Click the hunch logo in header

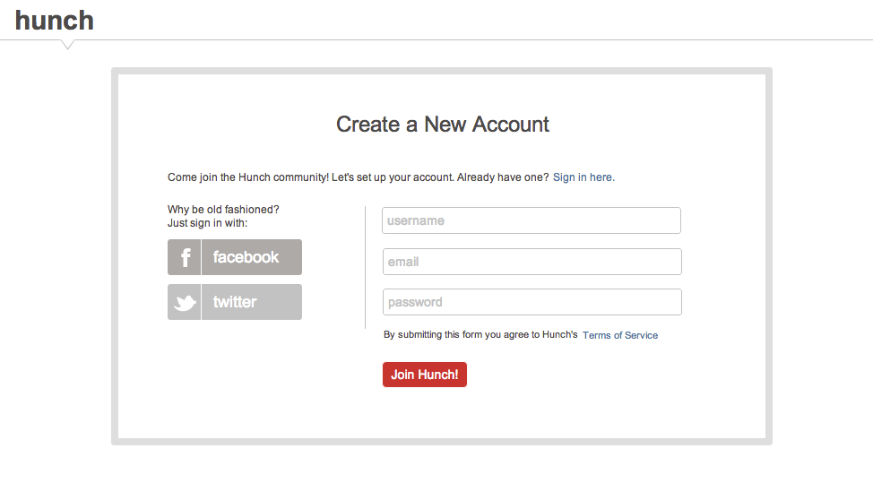tap(54, 21)
